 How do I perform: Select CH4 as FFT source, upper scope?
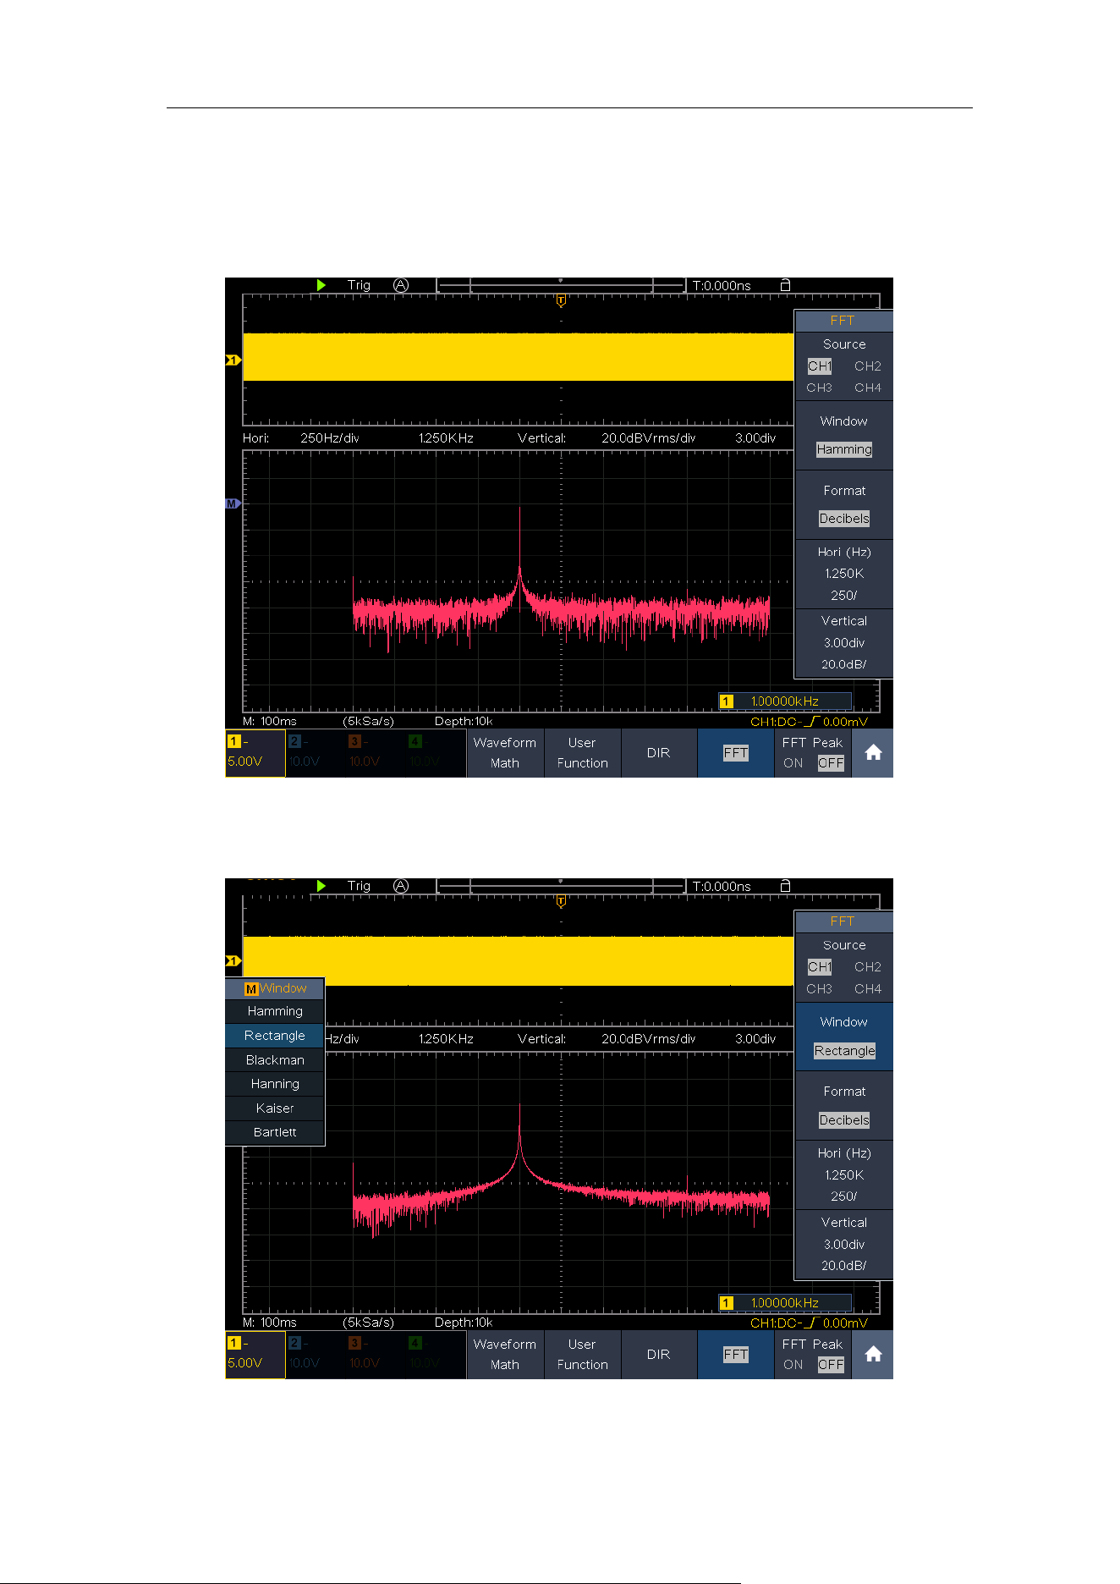pyautogui.click(x=868, y=388)
